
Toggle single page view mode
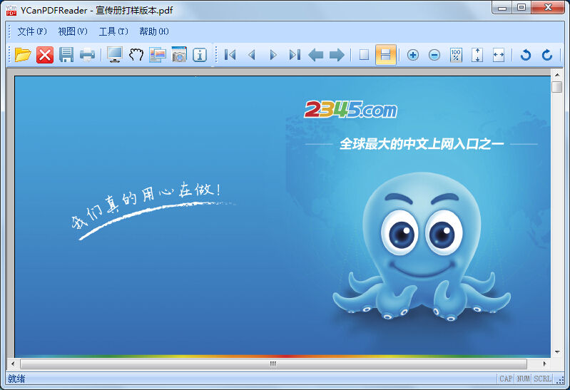[364, 55]
